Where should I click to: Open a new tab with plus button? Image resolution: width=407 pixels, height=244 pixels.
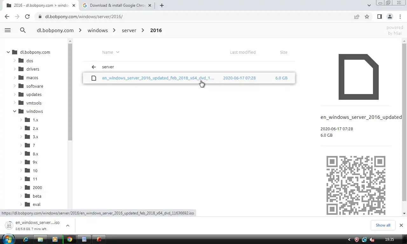click(x=162, y=5)
